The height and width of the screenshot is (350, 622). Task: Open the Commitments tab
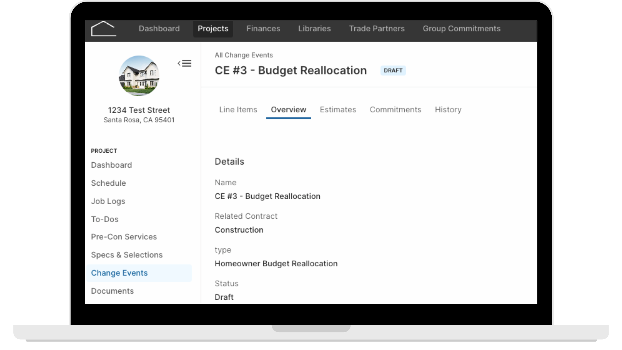coord(395,110)
